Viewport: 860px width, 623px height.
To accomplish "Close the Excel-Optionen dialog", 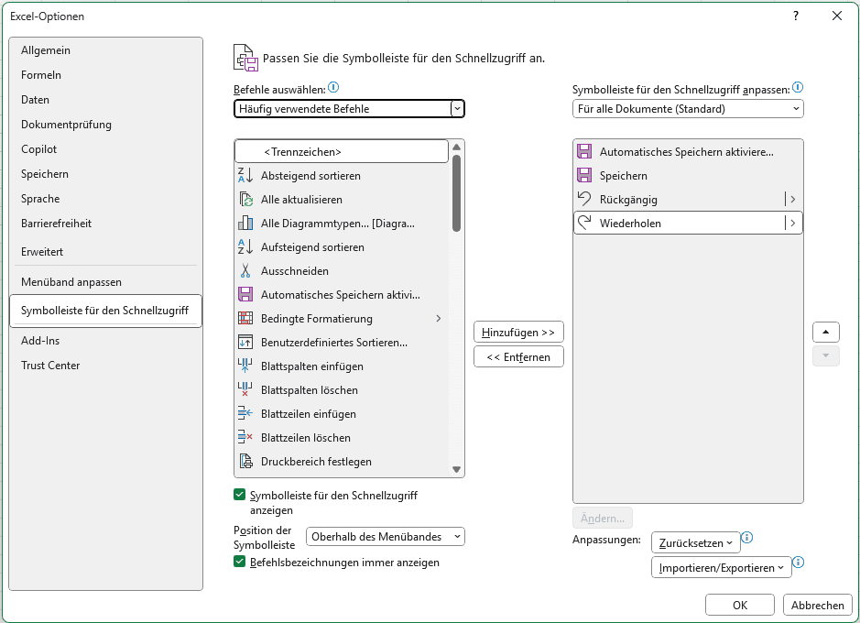I will [837, 16].
